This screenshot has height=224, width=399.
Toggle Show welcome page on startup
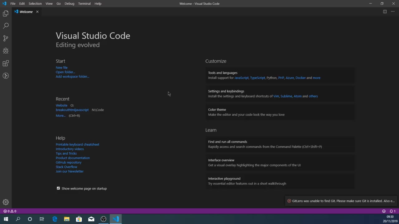pos(58,188)
